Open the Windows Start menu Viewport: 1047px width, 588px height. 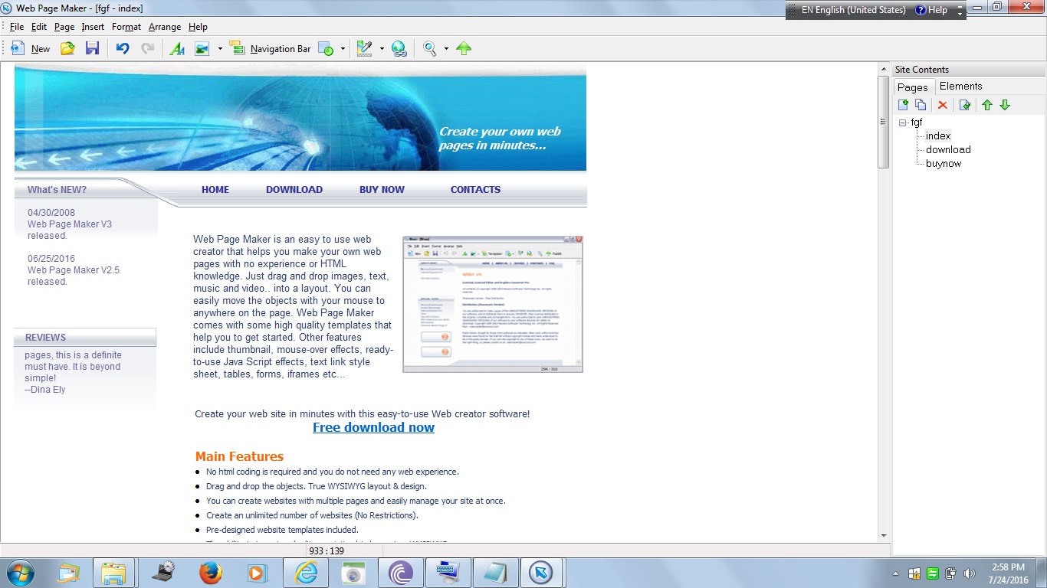pos(19,573)
